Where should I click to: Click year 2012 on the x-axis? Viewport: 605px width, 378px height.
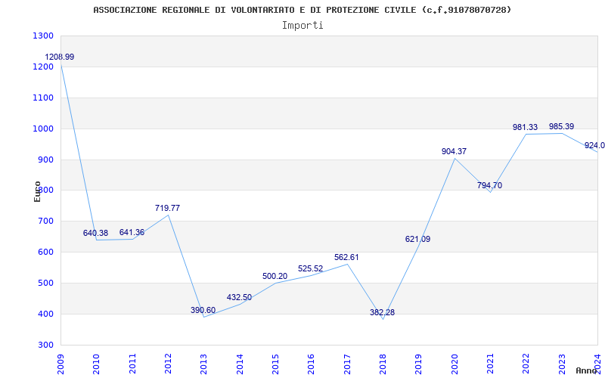tap(168, 364)
